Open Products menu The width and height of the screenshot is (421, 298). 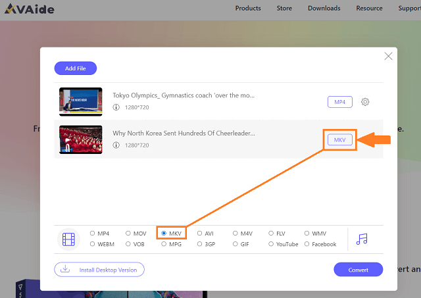click(248, 9)
